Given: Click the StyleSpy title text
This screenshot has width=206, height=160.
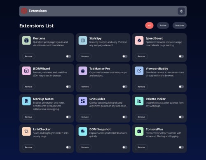Looking at the screenshot, I should point(96,38).
